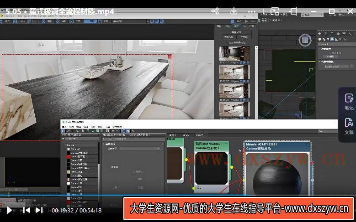Skip to the previous video
The height and width of the screenshot is (222, 356).
click(27, 210)
